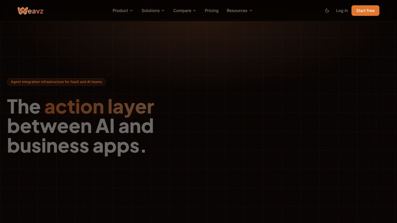Click the Log in link
The height and width of the screenshot is (223, 397).
pyautogui.click(x=342, y=11)
